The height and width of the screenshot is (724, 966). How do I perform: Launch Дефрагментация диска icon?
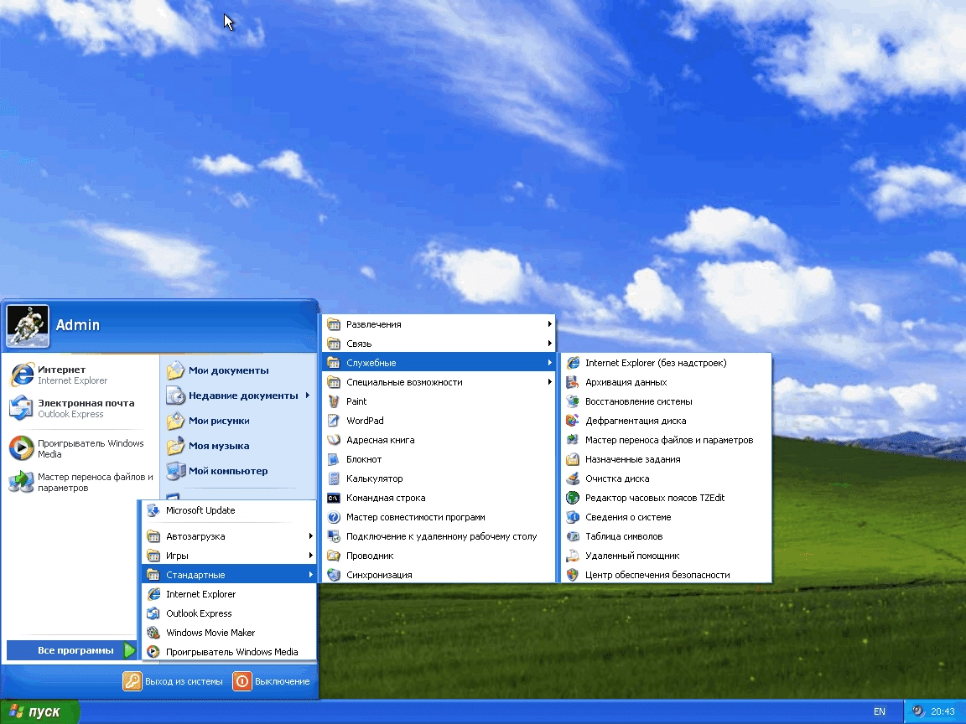573,421
